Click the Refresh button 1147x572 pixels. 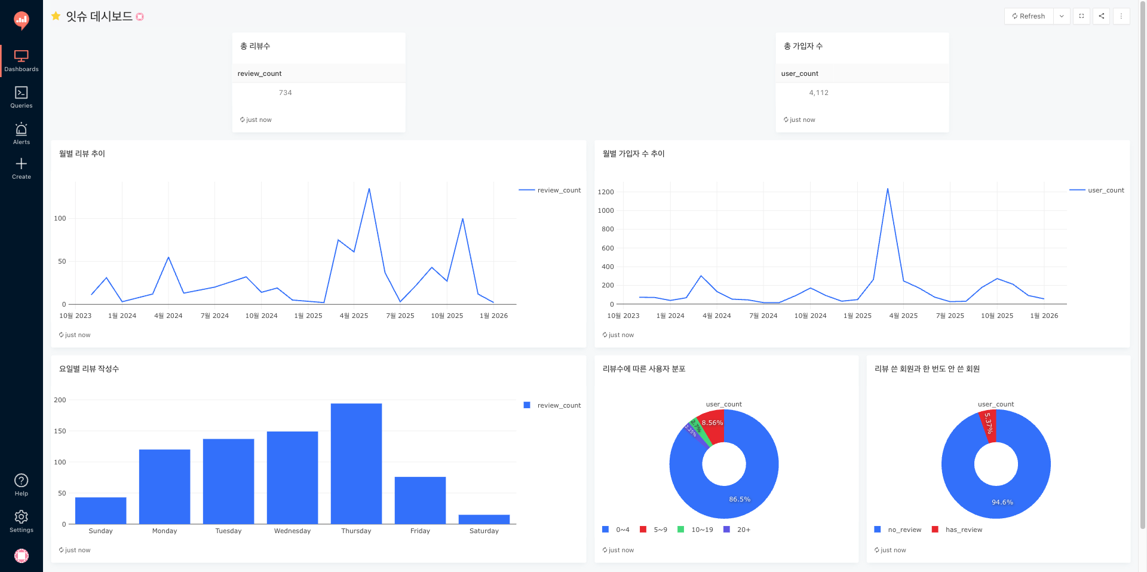(1029, 16)
